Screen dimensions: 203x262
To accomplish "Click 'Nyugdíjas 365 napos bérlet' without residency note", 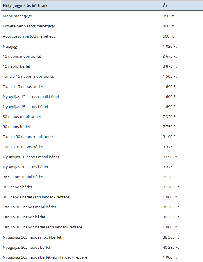I will 27,248.
